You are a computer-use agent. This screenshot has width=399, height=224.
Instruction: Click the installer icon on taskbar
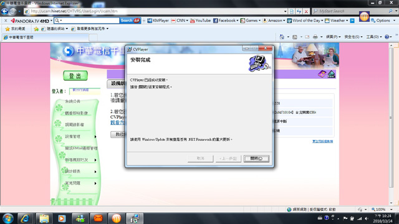[135, 218]
